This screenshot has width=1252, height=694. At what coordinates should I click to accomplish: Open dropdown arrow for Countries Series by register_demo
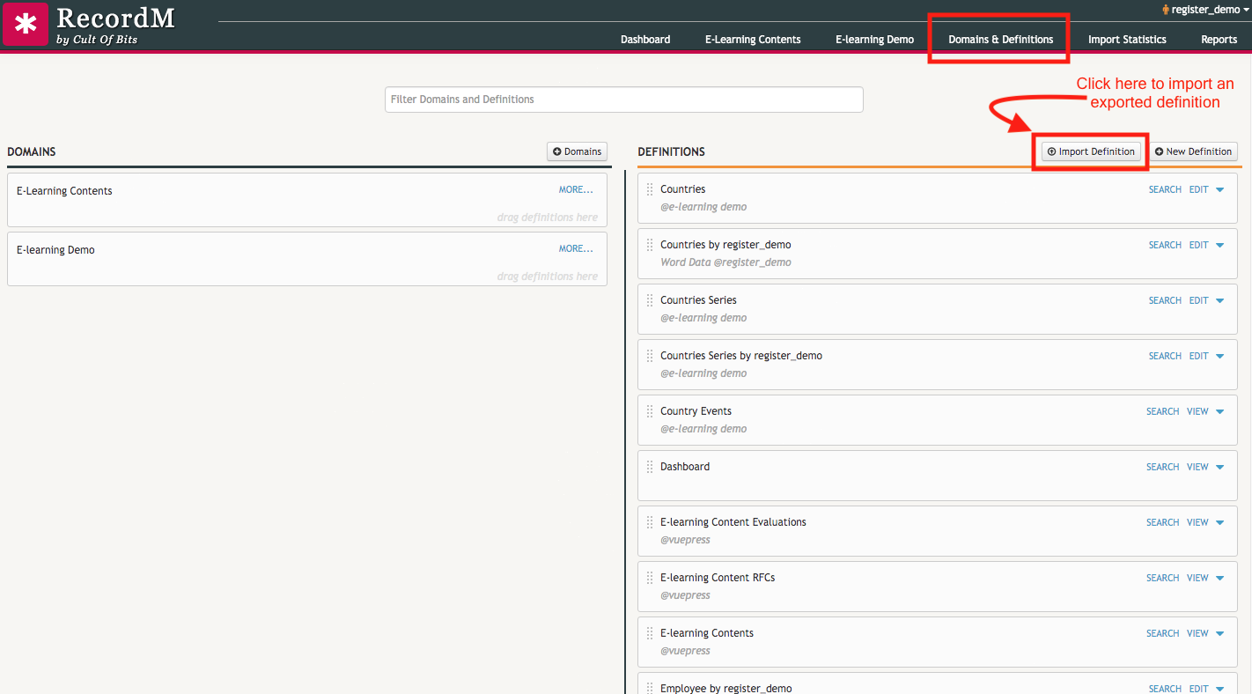coord(1220,356)
